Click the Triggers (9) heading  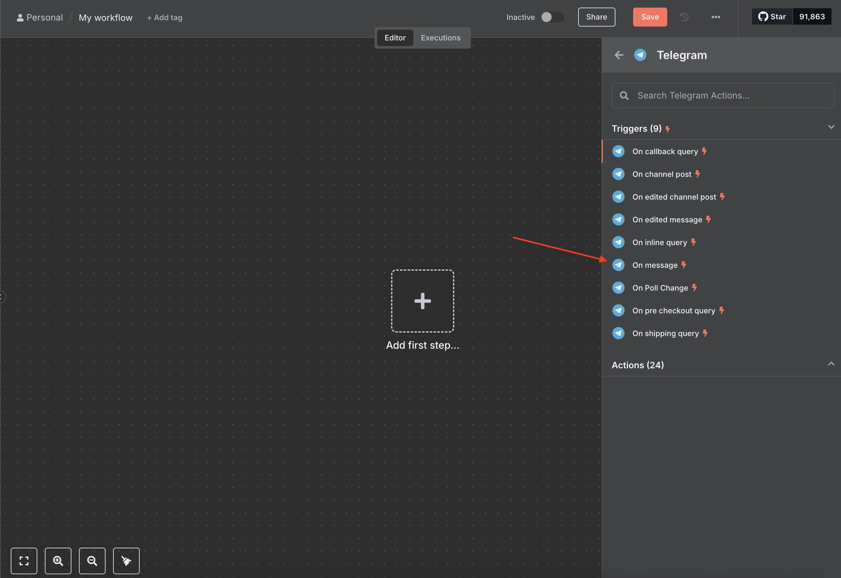[636, 129]
